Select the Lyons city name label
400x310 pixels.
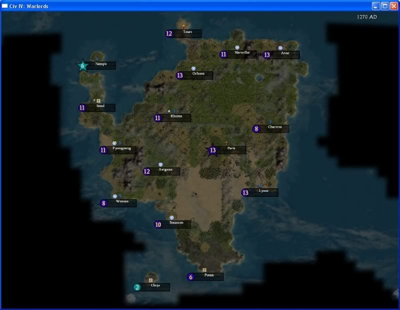(x=263, y=191)
